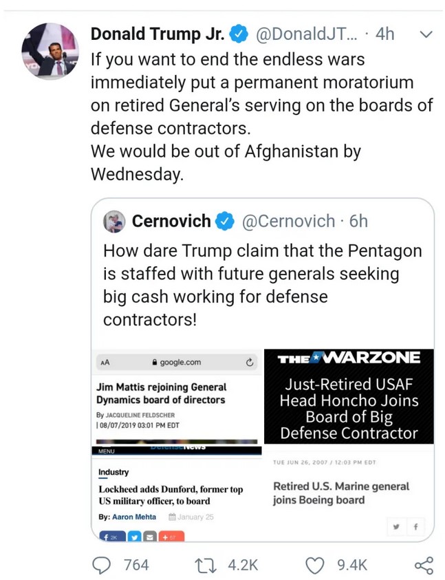Expand the tweet options chevron

click(426, 34)
